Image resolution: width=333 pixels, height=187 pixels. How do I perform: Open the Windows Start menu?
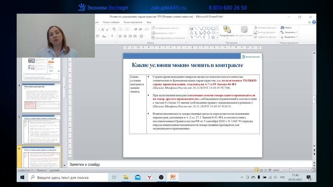tap(22, 177)
